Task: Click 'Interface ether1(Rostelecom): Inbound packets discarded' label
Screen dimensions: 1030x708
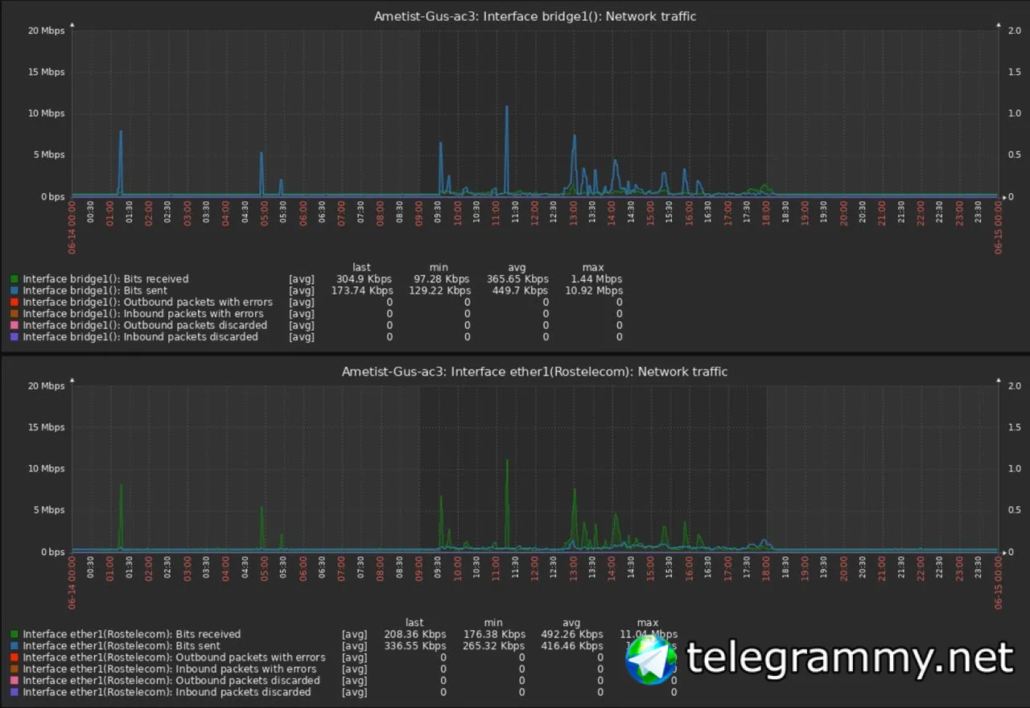Action: click(167, 692)
